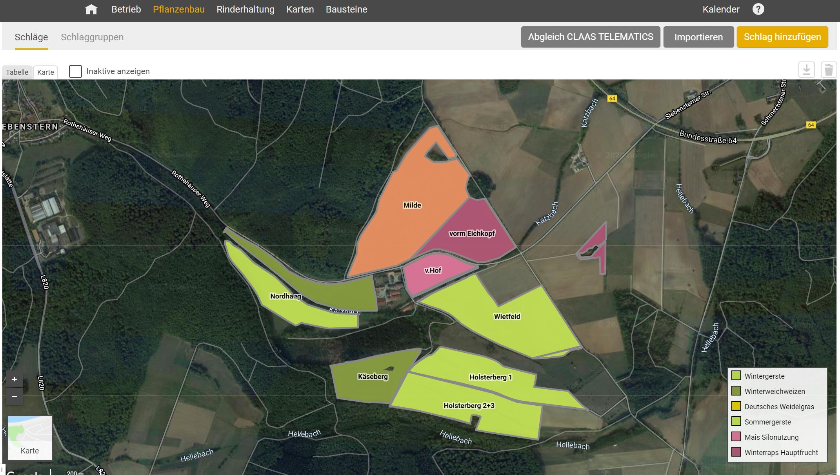Screen dimensions: 840x475
Task: Click the download icon above the map
Action: click(806, 70)
